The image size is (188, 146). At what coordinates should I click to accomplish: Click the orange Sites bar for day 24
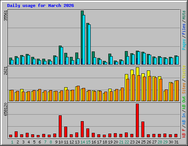[x=139, y=88]
